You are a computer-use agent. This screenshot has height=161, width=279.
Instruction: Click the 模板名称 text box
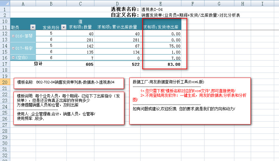[69, 83]
